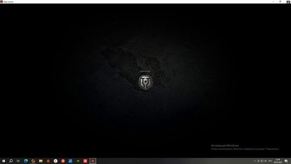The height and width of the screenshot is (164, 291).
Task: Launch Yandex Browser with white Y icon
Action: (x=55, y=161)
